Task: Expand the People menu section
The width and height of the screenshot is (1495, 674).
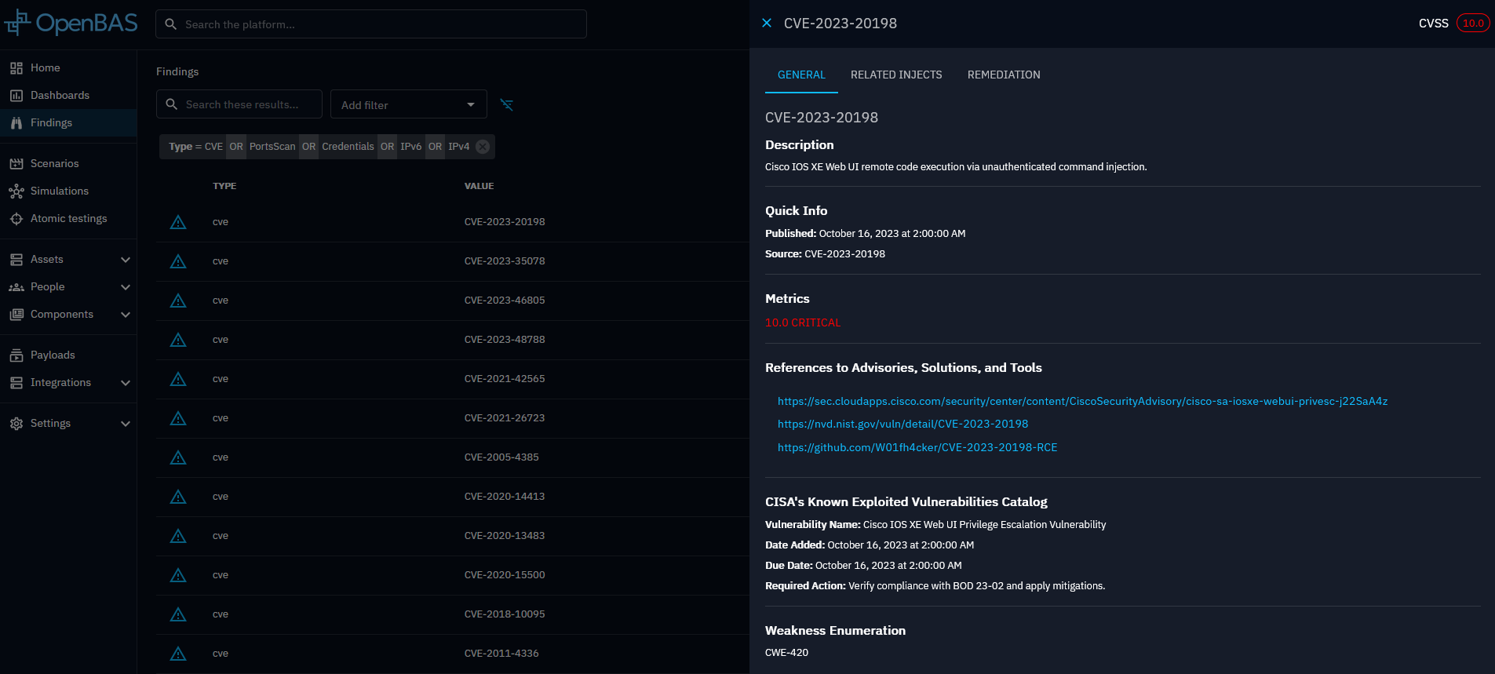Action: [125, 287]
